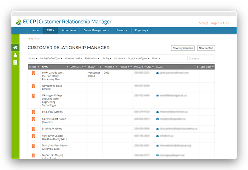Open the CRM navigation menu

click(x=50, y=30)
